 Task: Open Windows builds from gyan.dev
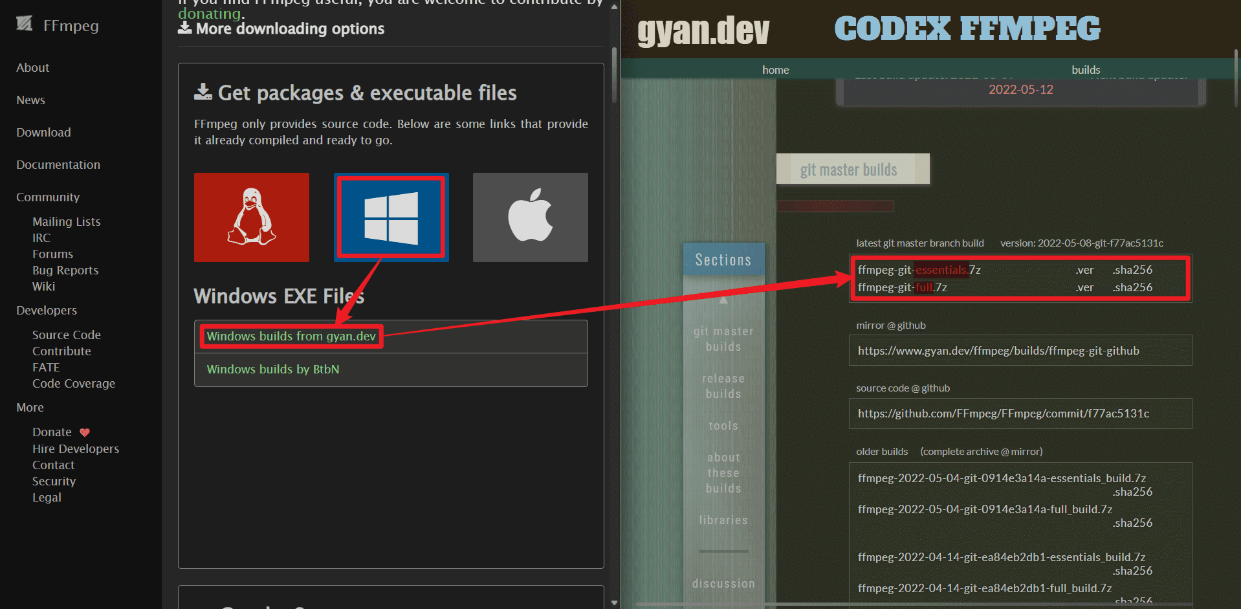pyautogui.click(x=291, y=337)
